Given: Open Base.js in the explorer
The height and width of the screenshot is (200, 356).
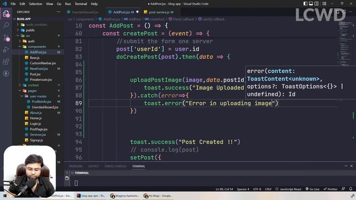Looking at the screenshot, I should pyautogui.click(x=38, y=58).
